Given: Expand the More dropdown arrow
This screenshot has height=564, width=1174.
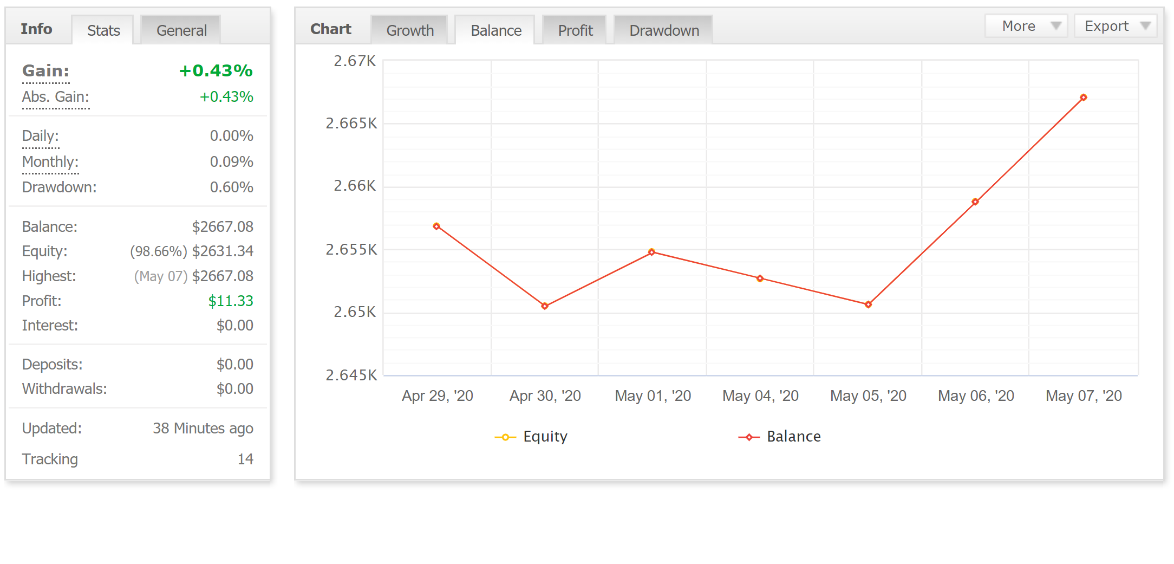Looking at the screenshot, I should coord(1055,26).
